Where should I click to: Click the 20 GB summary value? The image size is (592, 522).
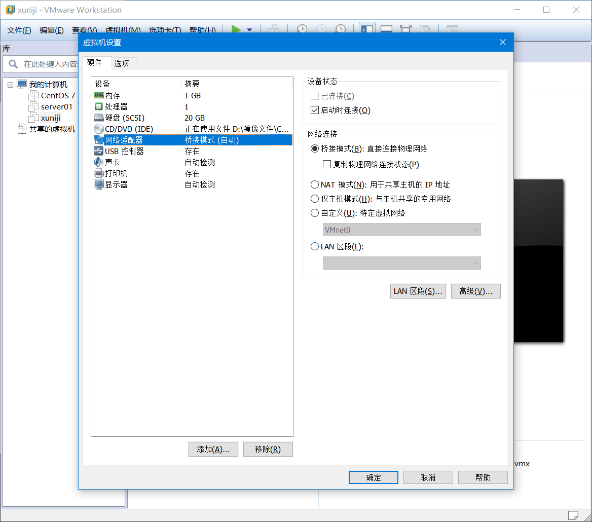195,118
